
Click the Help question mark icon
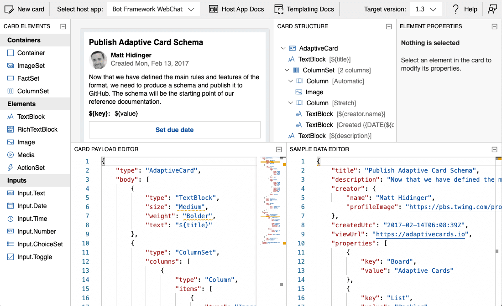(x=455, y=9)
